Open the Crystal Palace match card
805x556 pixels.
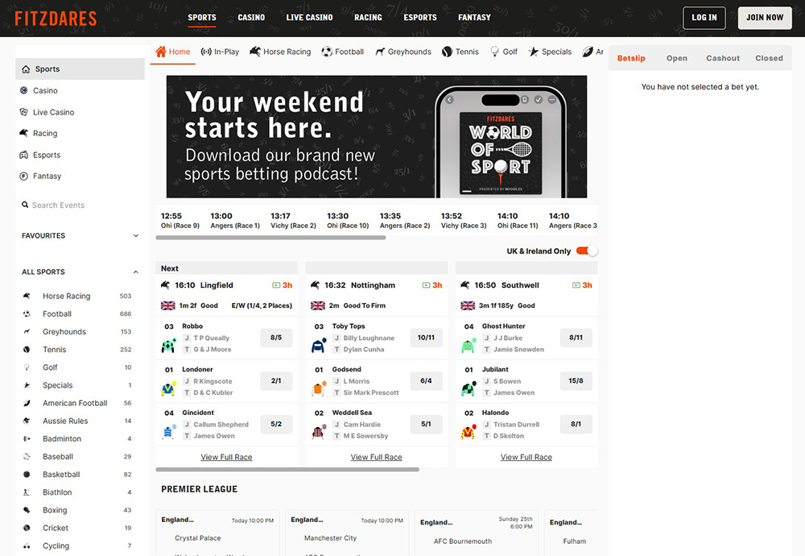click(217, 533)
